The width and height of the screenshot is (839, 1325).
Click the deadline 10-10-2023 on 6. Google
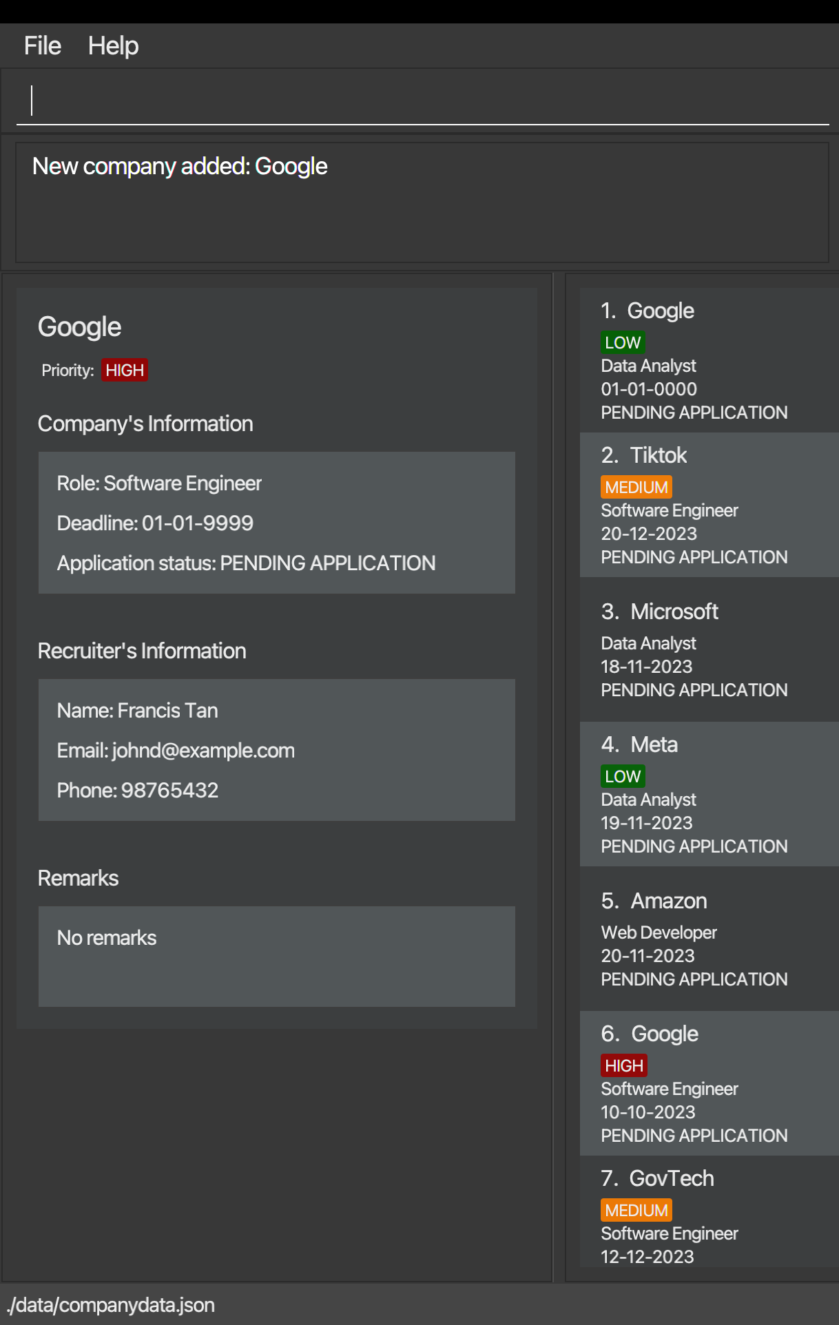pos(648,1112)
